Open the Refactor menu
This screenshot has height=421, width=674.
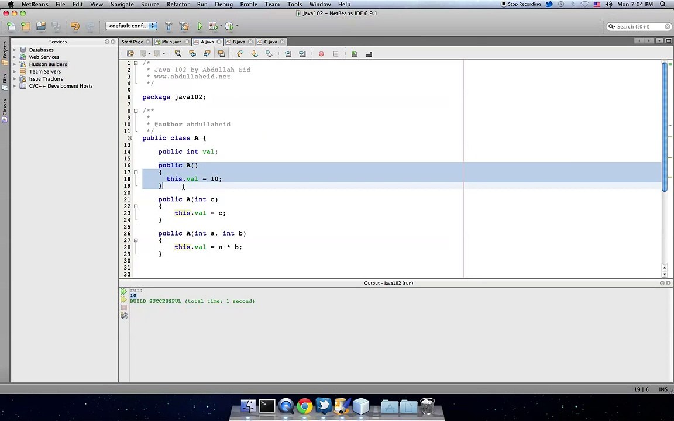pyautogui.click(x=178, y=4)
